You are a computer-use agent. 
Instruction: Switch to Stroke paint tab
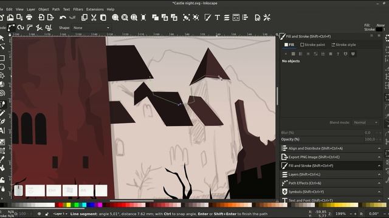(x=312, y=45)
